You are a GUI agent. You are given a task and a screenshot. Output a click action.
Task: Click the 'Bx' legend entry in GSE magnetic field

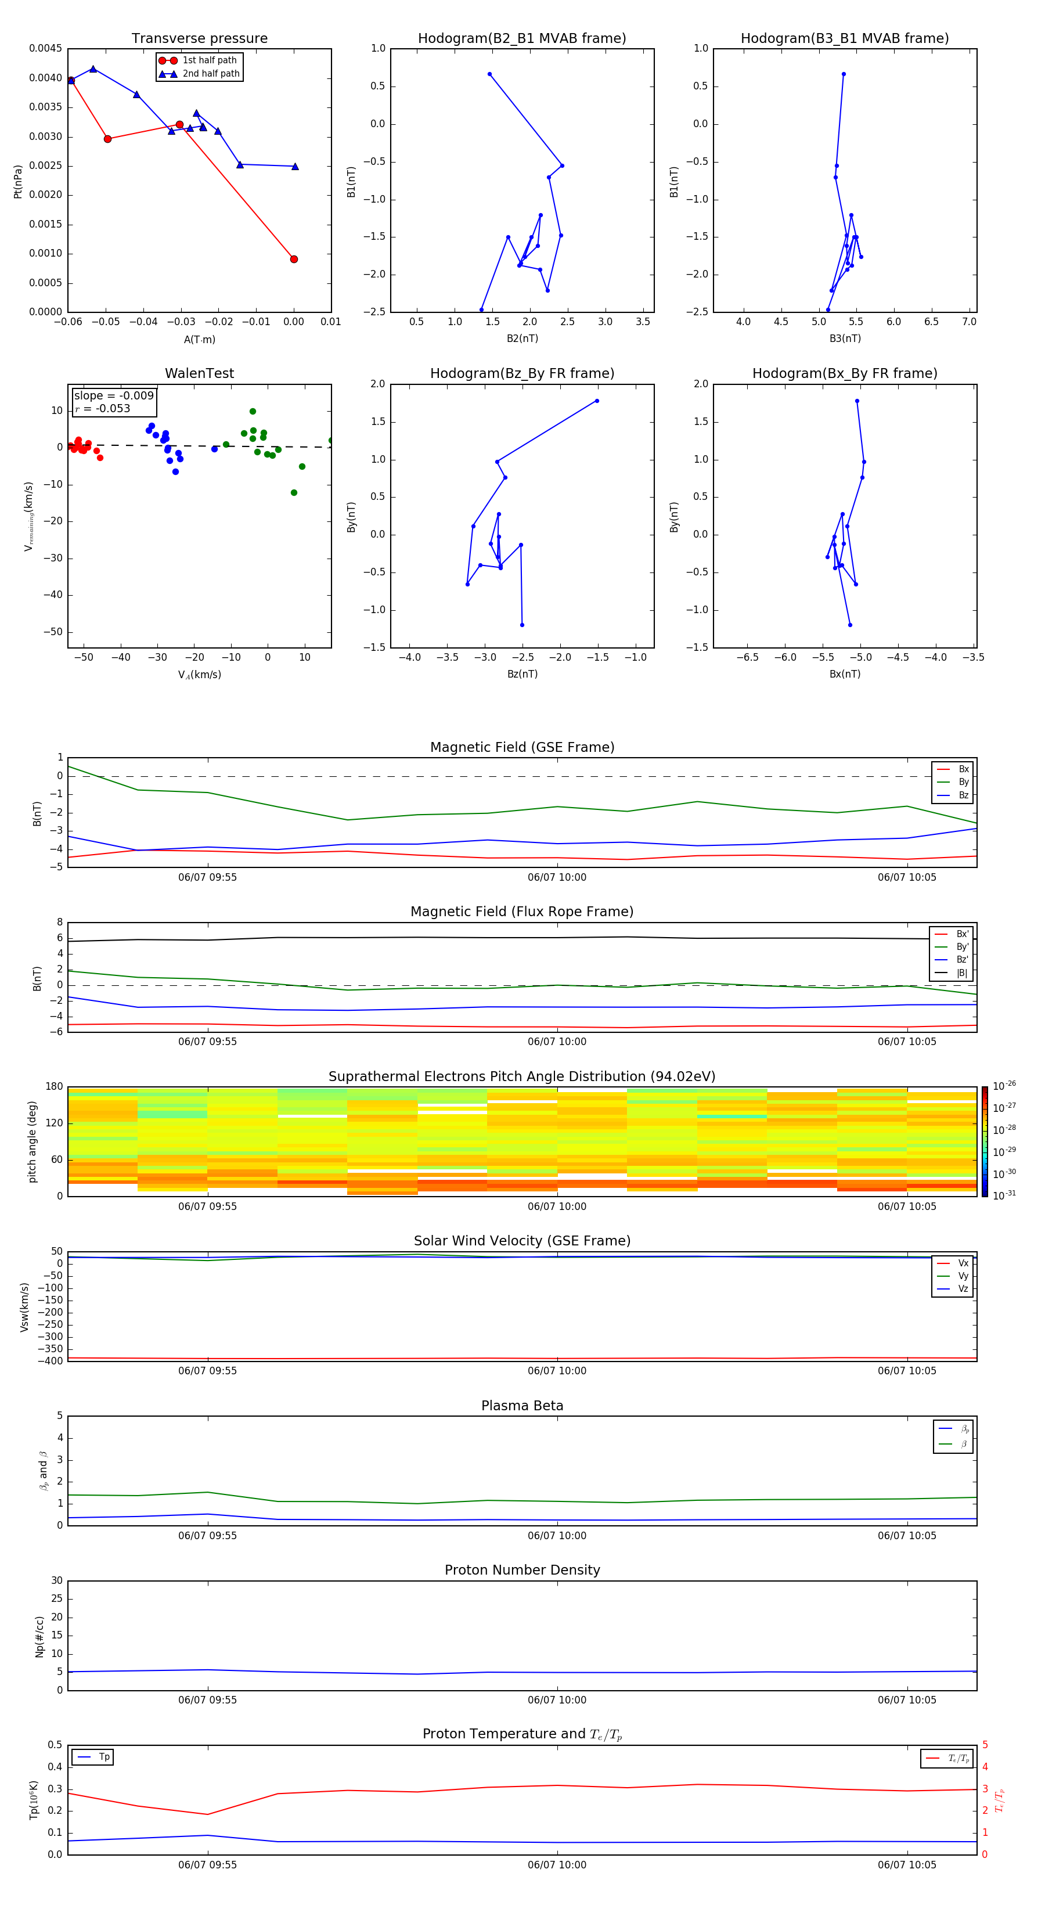(x=953, y=769)
